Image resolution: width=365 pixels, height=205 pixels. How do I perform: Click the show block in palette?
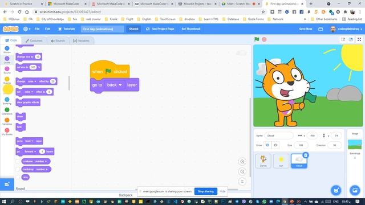click(x=21, y=117)
